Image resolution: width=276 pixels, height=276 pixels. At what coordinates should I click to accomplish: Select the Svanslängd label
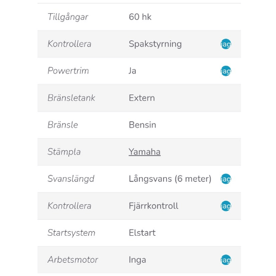(x=71, y=179)
